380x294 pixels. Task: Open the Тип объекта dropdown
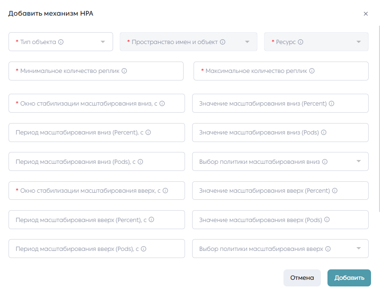click(x=61, y=42)
